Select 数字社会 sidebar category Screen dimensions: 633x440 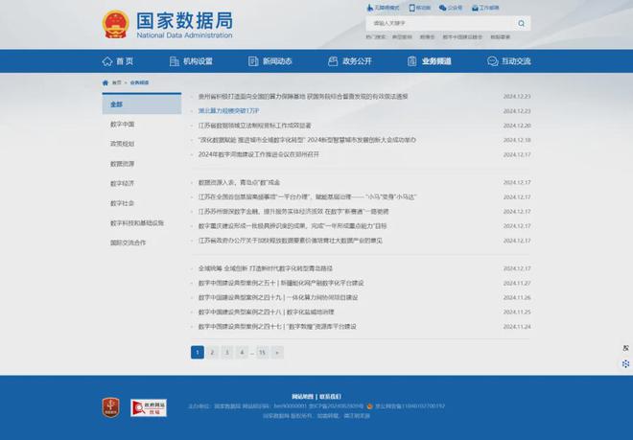pos(123,203)
